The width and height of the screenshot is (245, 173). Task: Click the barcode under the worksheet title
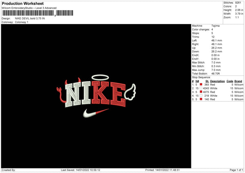[38, 13]
